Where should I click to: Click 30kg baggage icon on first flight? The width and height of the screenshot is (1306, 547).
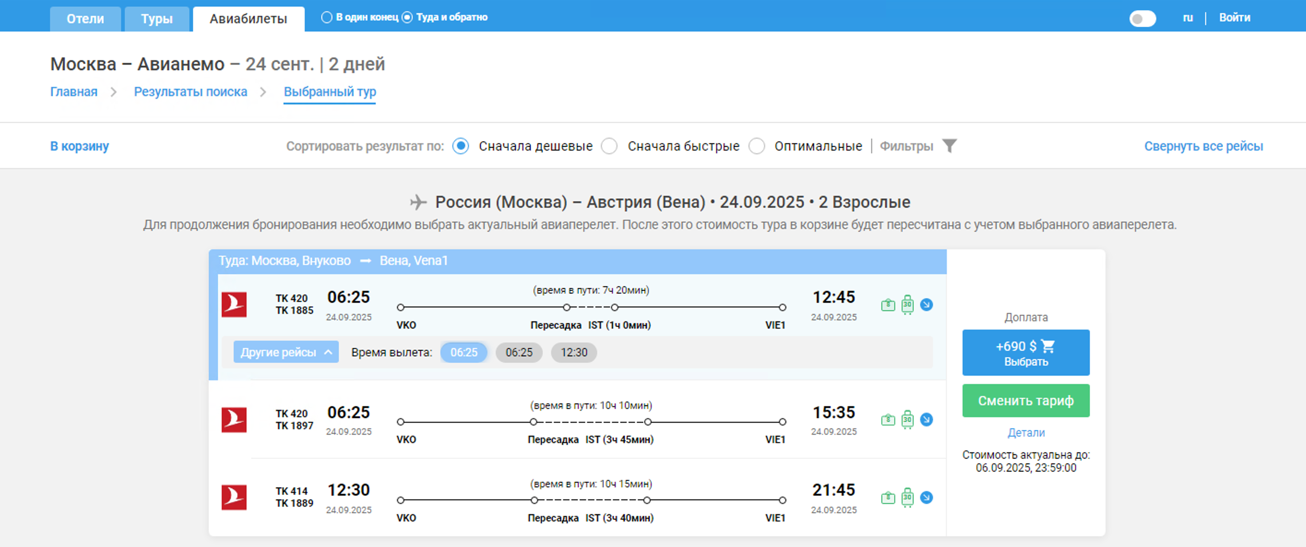(907, 305)
